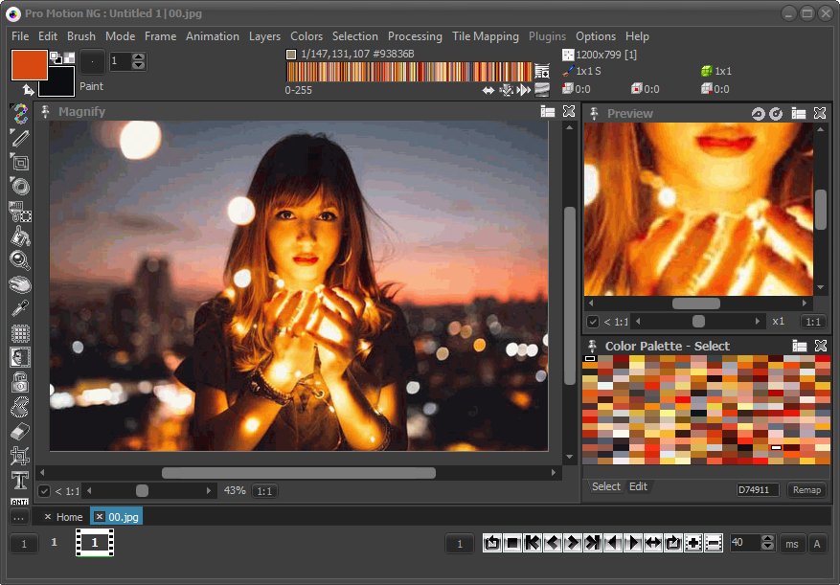Click the orange foreground color swatch
This screenshot has width=840, height=585.
coord(29,63)
